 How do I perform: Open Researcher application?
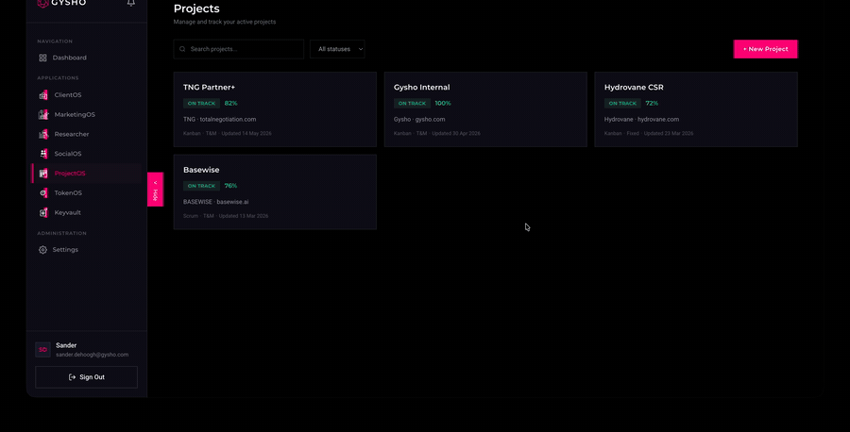[x=72, y=134]
